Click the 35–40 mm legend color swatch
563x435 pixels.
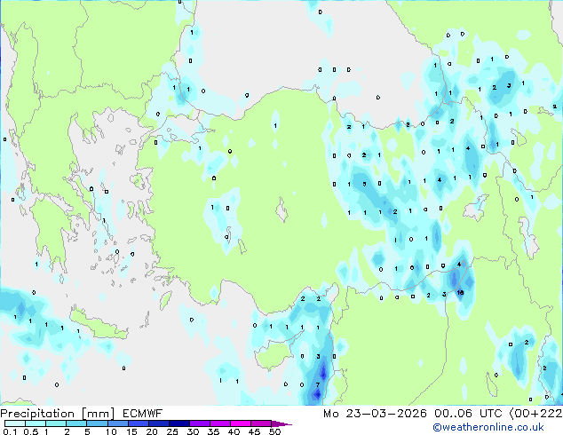[x=219, y=423]
